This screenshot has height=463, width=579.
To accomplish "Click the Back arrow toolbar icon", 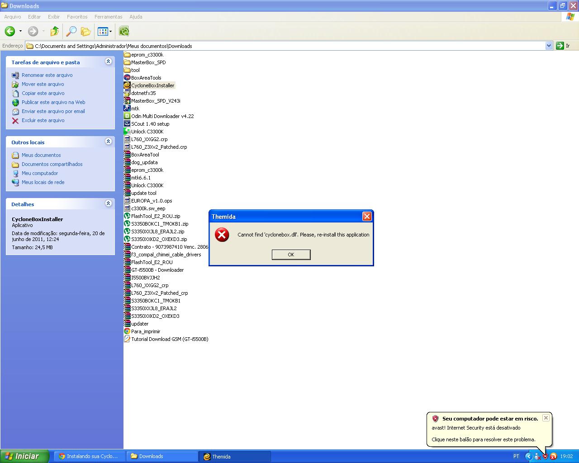I will pyautogui.click(x=10, y=31).
